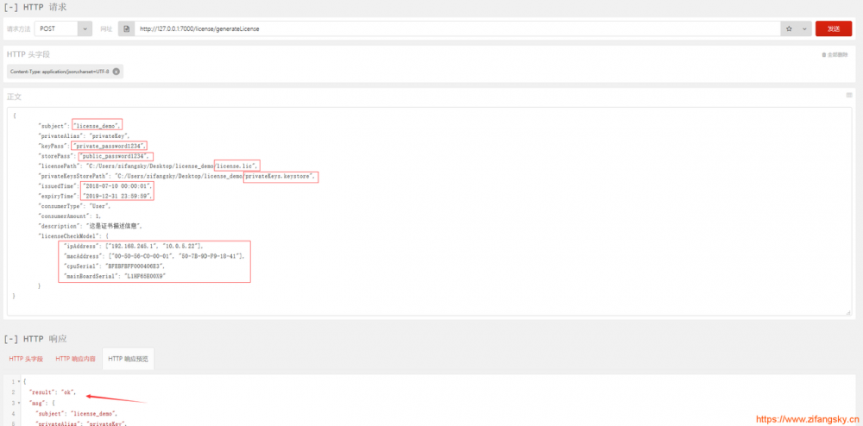Viewport: 863px width, 426px height.
Task: Favorite this request with the star icon
Action: point(789,29)
